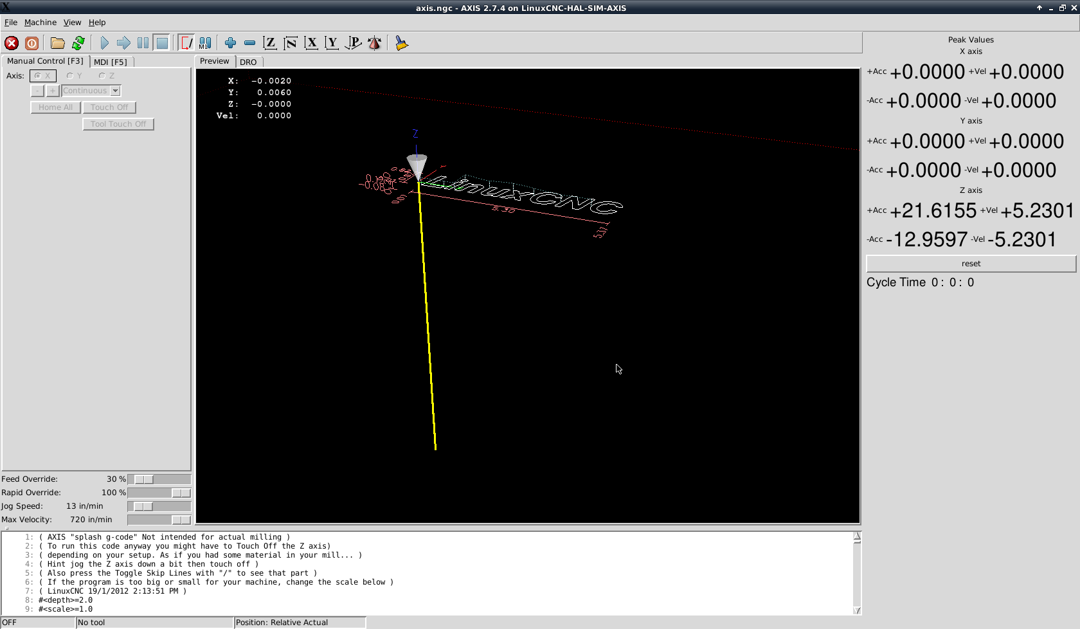Switch to perspective view P icon
Image resolution: width=1080 pixels, height=629 pixels.
[x=353, y=43]
